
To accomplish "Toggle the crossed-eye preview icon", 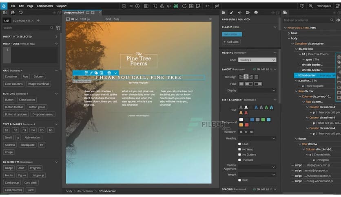I will (x=217, y=6).
